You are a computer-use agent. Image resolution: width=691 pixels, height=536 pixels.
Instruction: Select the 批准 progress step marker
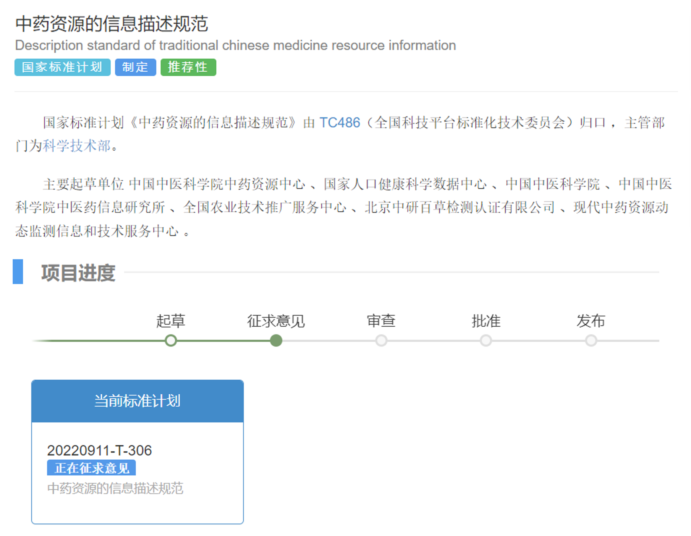[x=486, y=341]
